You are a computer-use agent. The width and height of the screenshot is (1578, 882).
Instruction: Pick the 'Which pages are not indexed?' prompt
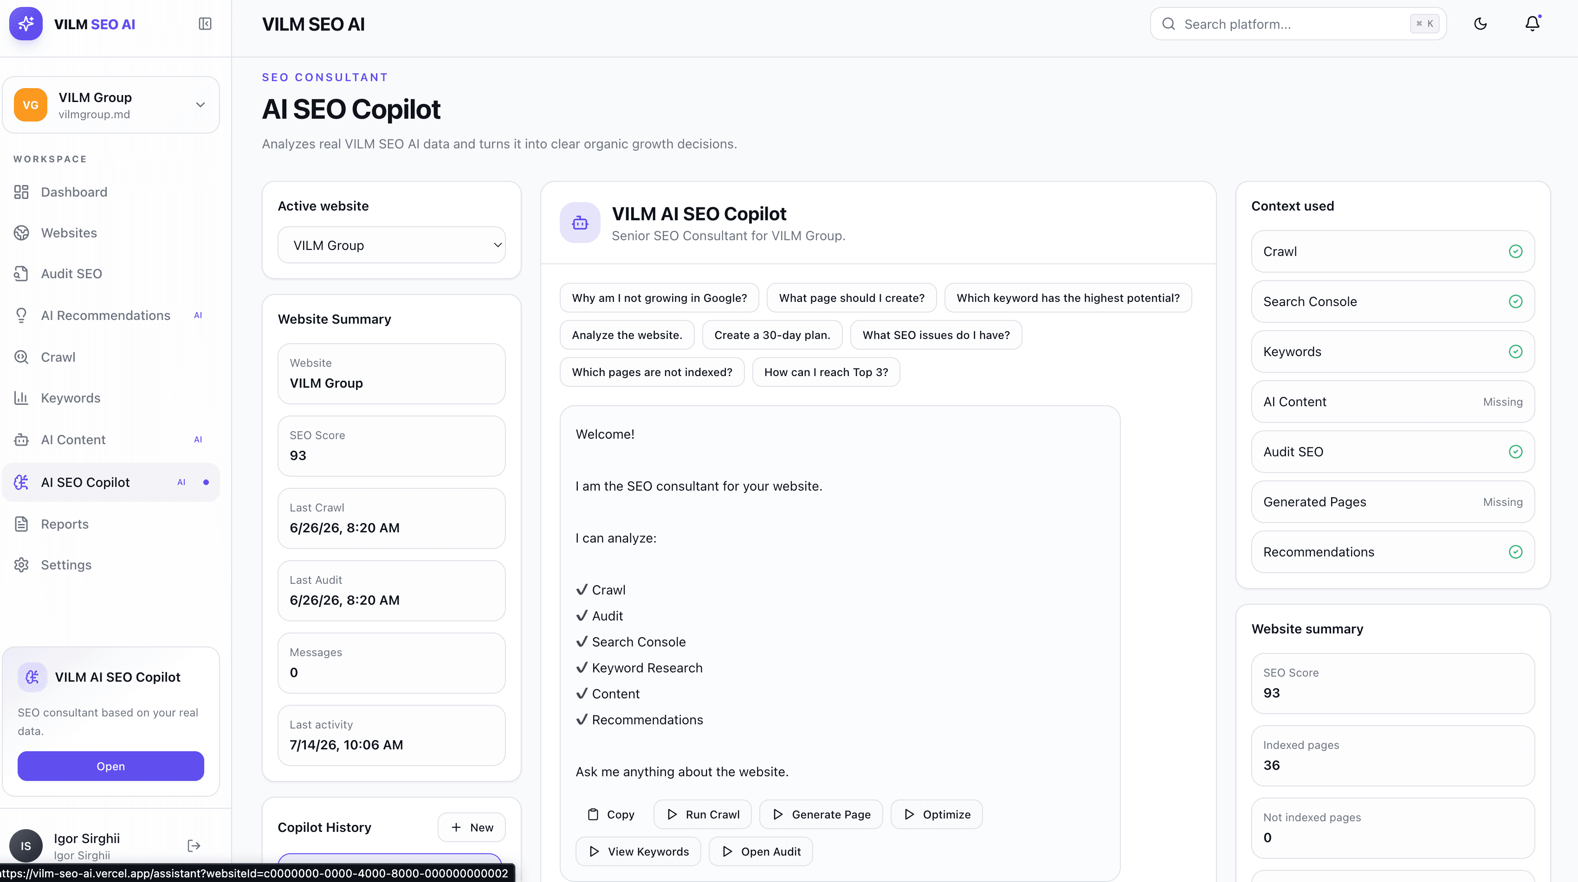click(x=652, y=372)
